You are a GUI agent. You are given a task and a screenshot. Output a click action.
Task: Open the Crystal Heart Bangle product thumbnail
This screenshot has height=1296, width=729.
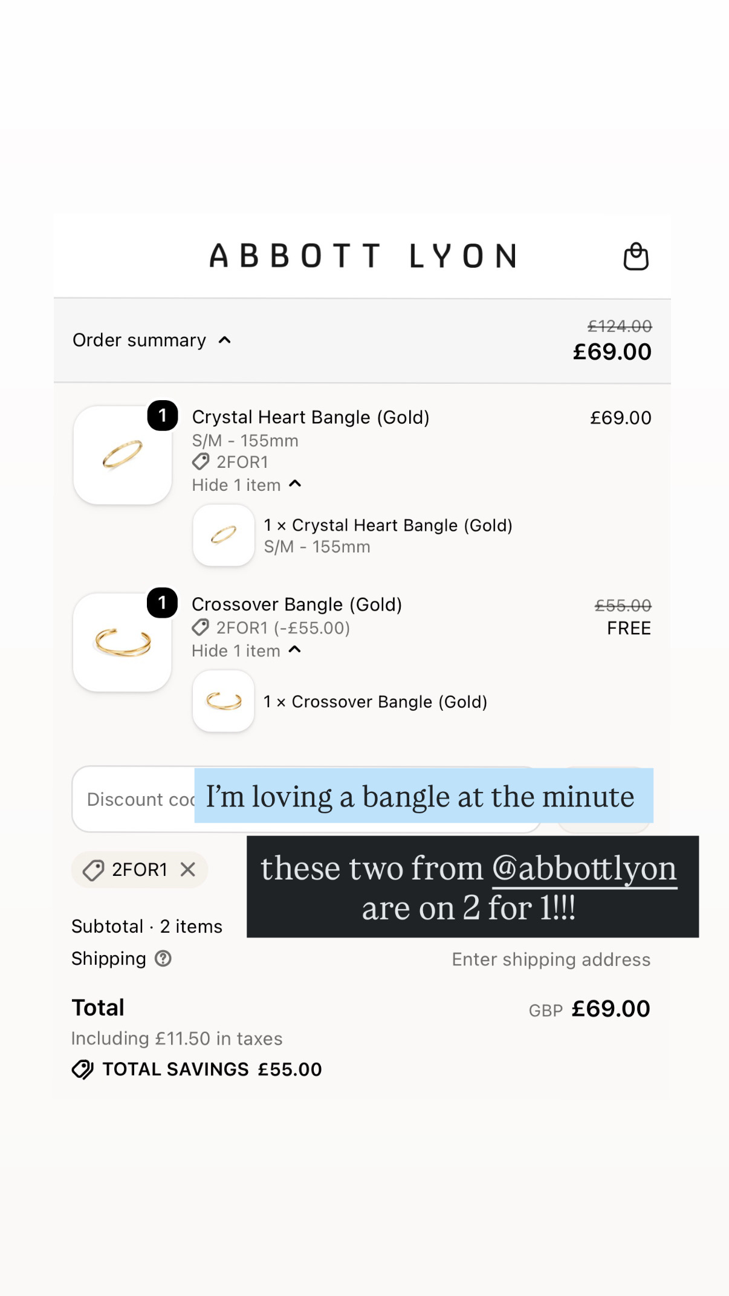click(123, 455)
